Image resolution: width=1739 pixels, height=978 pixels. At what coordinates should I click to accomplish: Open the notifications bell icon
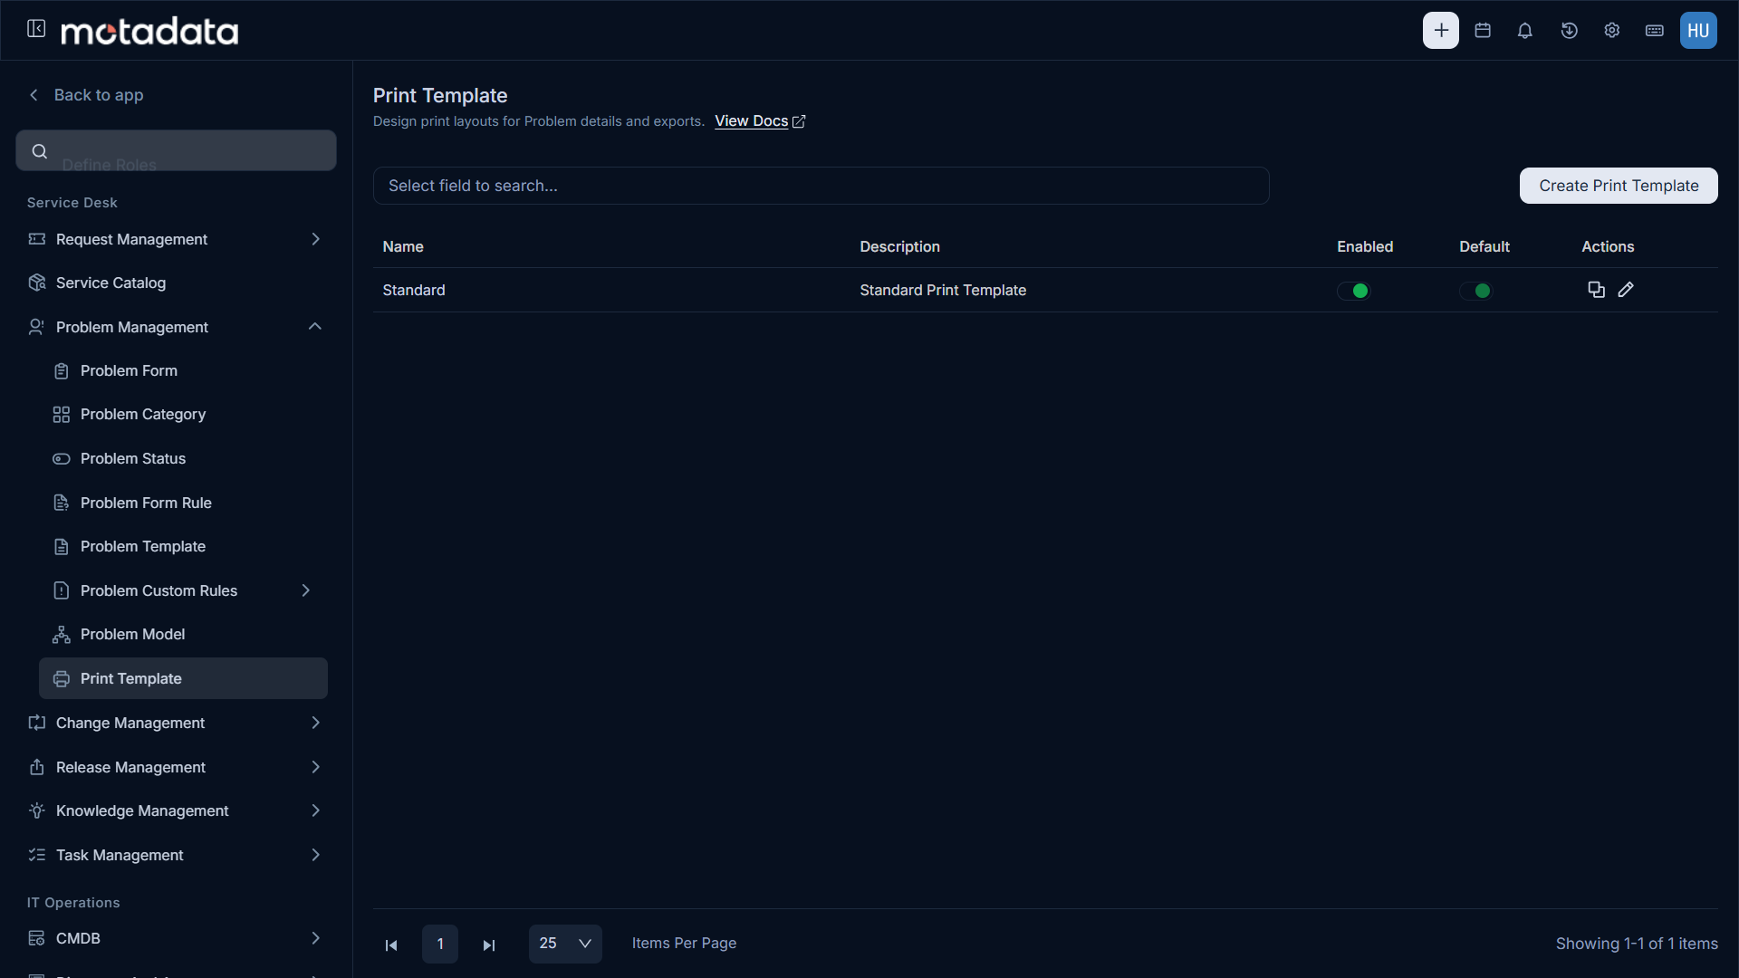[1525, 31]
